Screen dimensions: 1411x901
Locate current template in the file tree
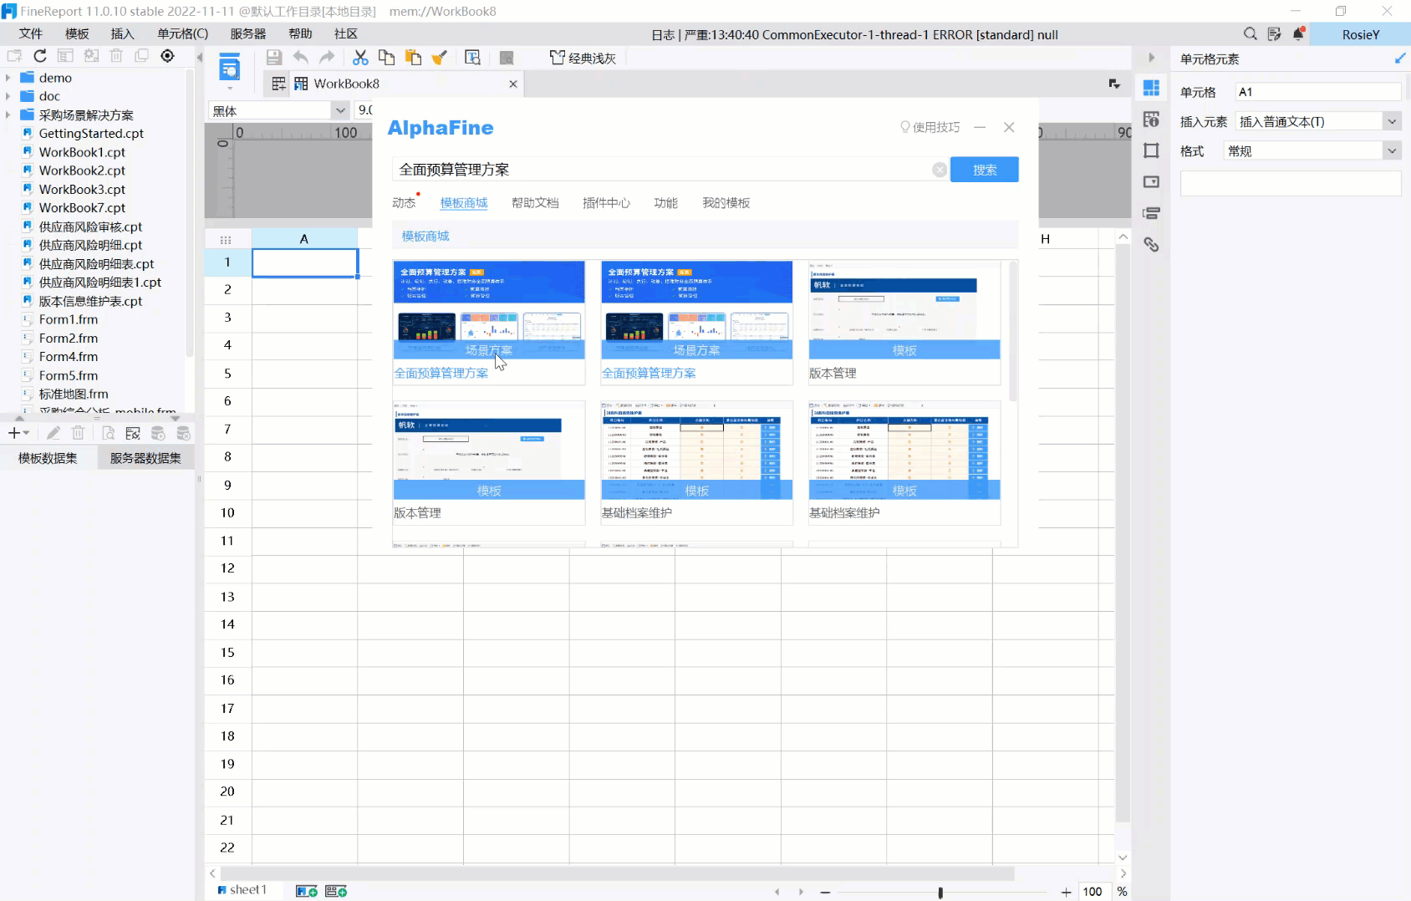[x=167, y=56]
